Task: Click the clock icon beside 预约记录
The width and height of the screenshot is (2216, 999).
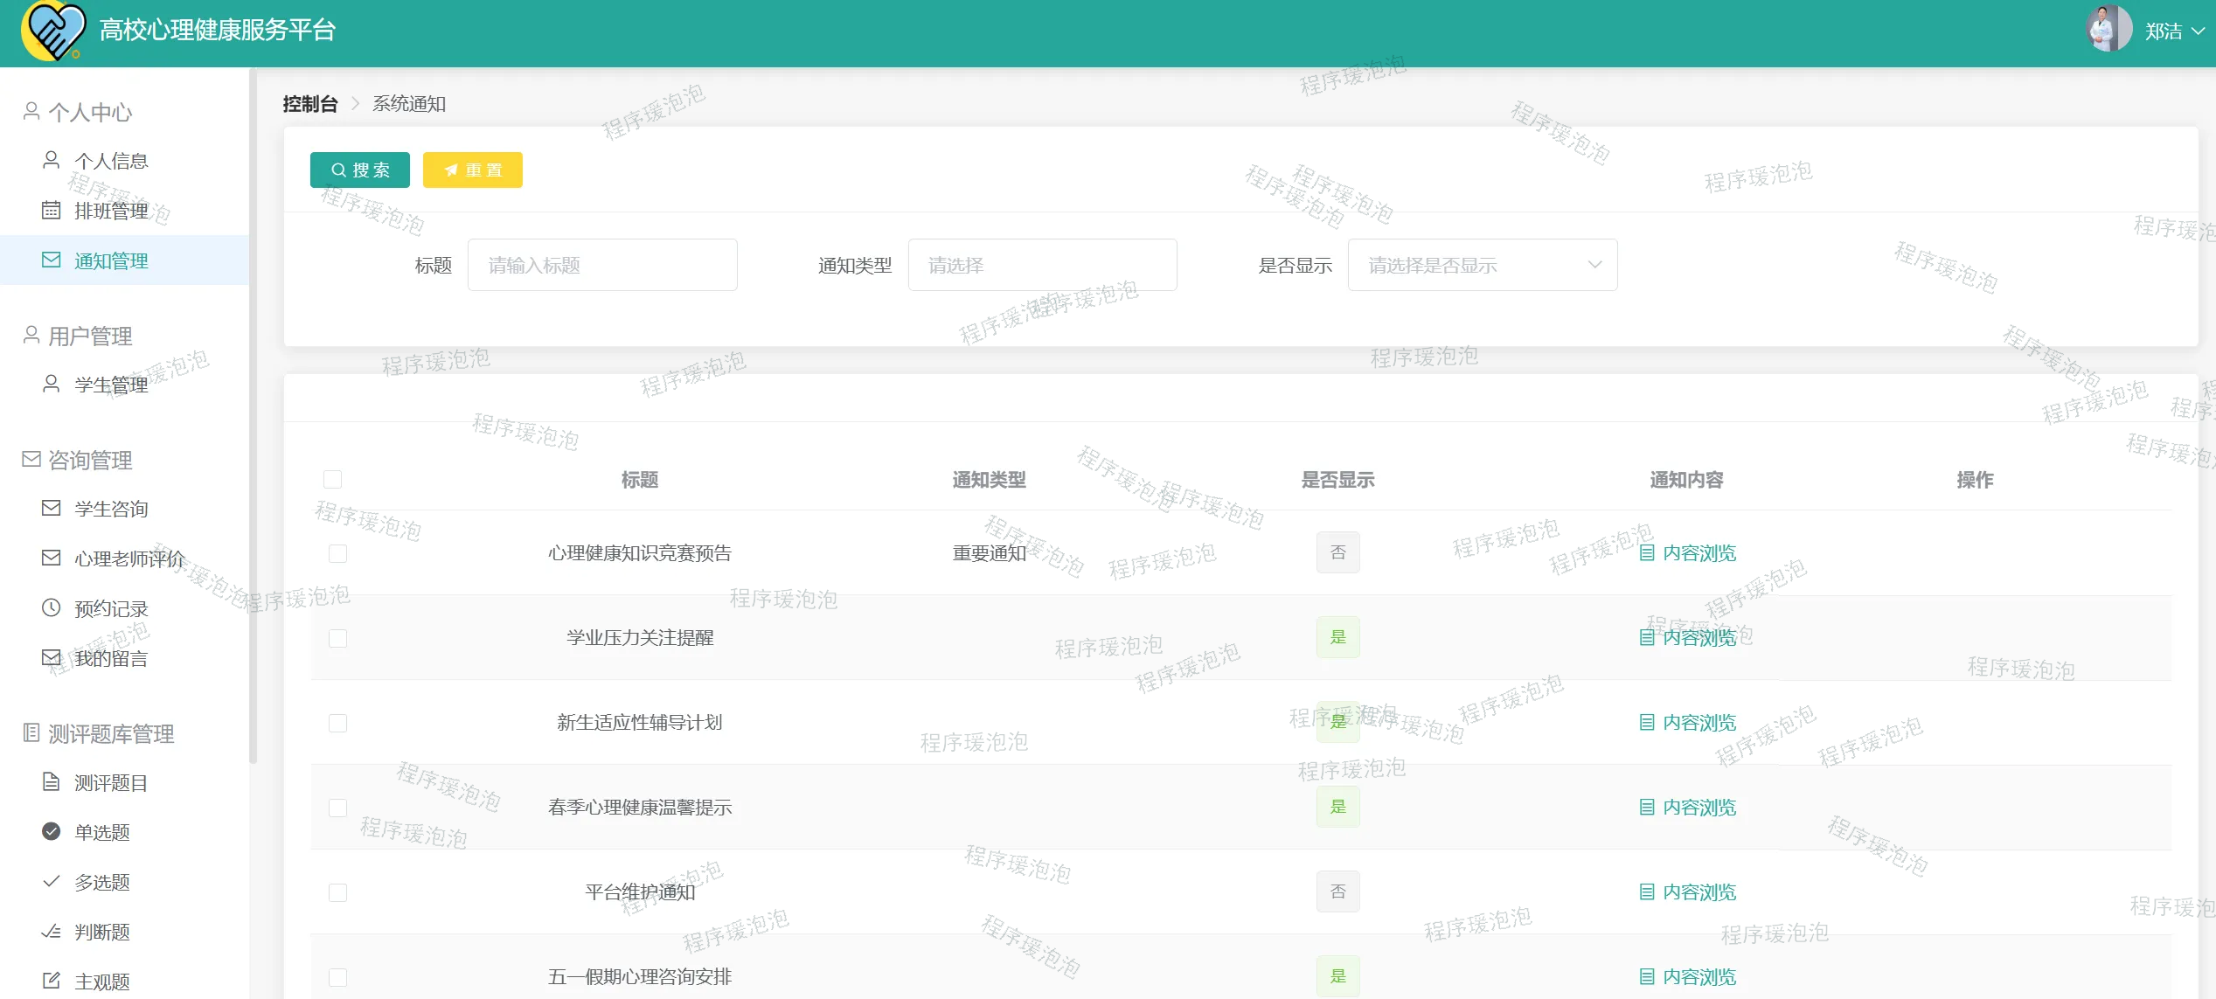Action: pos(52,607)
